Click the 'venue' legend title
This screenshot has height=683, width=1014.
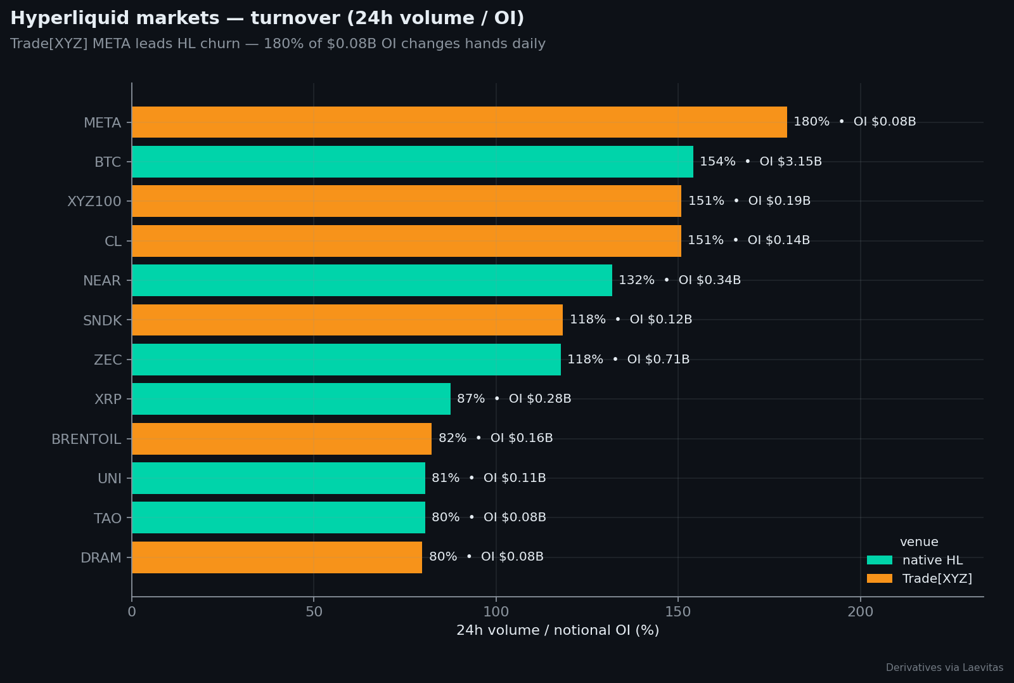(x=919, y=542)
